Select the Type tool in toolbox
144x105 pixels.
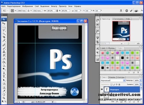click(4, 76)
